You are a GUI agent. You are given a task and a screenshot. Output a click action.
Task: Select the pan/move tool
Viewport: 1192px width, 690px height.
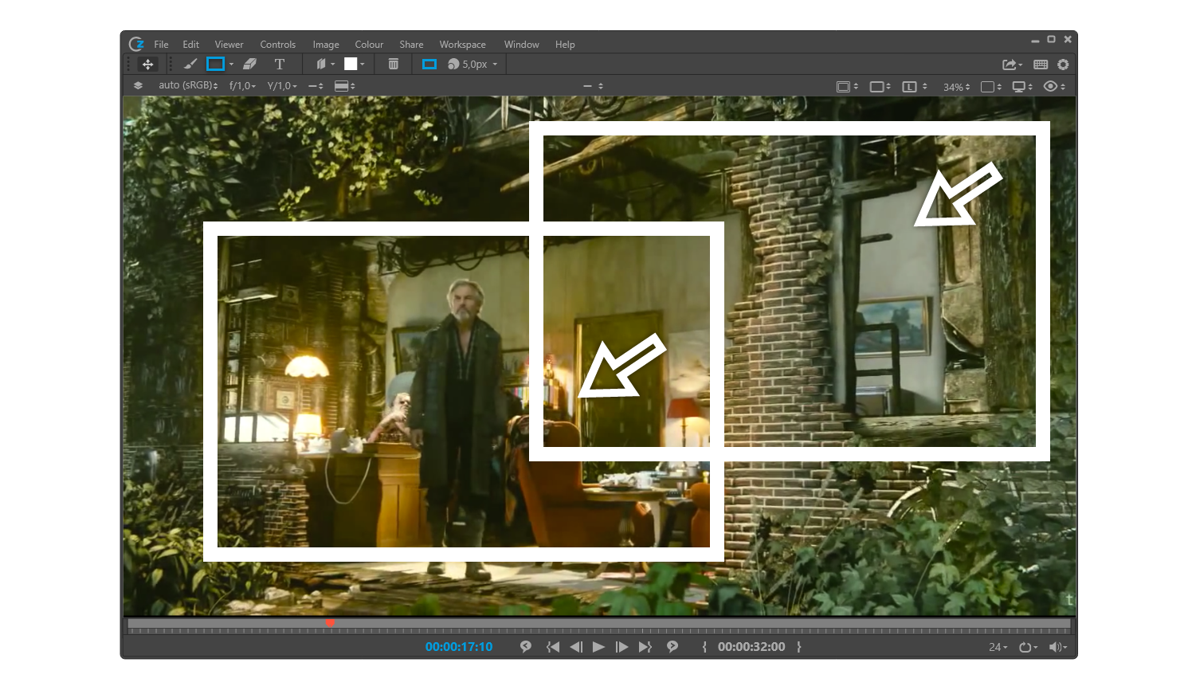click(147, 65)
